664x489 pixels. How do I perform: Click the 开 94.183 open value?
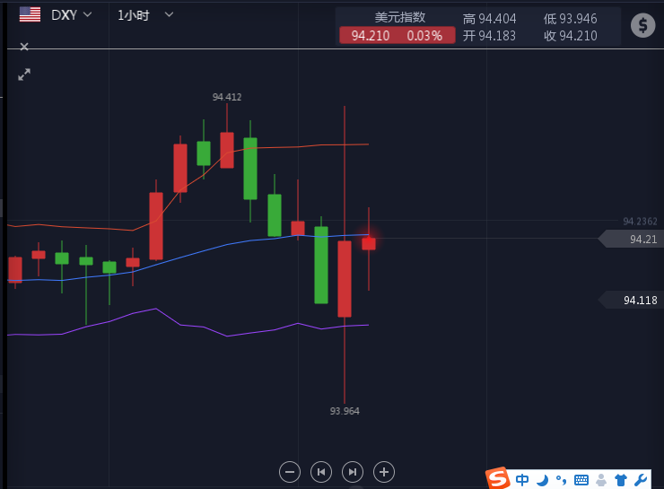tap(489, 36)
